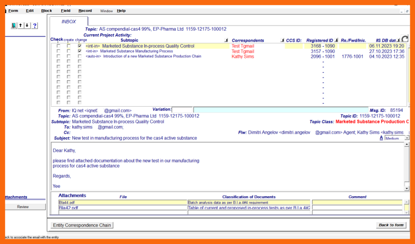
Task: Click the up arrow previous record icon
Action: tap(21, 25)
